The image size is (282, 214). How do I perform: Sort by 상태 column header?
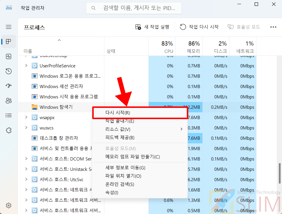coord(127,46)
